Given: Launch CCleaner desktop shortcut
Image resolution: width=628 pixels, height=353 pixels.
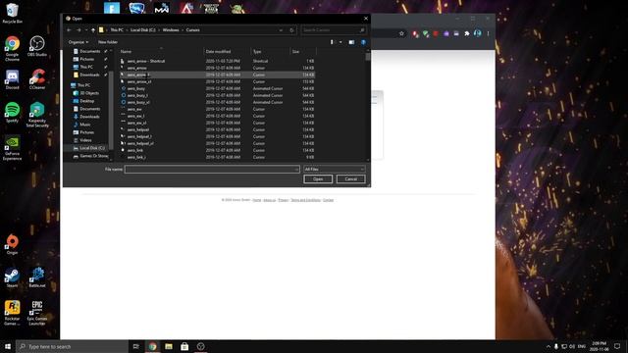Looking at the screenshot, I should 37,79.
